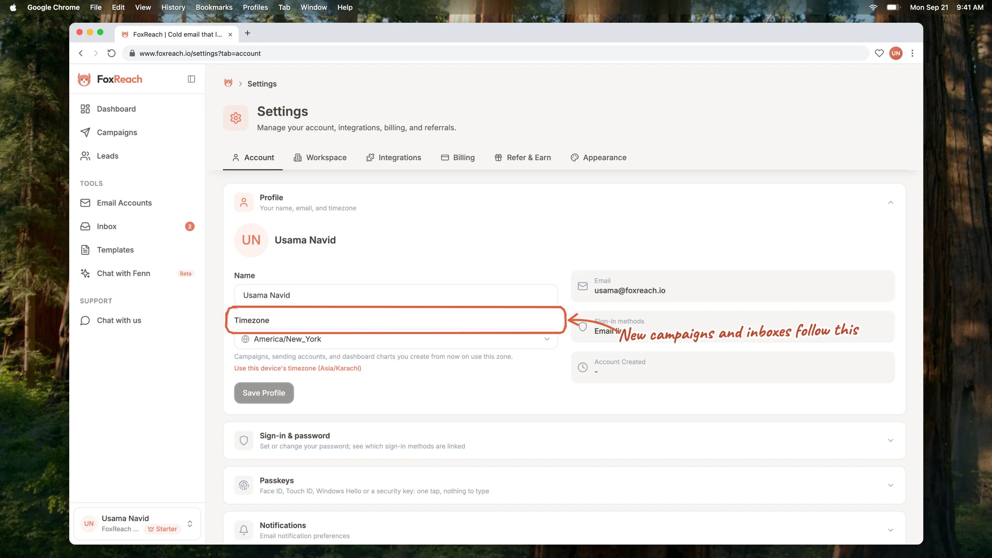Click the Settings breadcrumb link
Screen dimensions: 992x558
(x=262, y=84)
